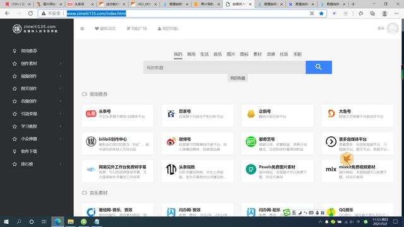Go to 我的导航 in top navigation
404x227 pixels.
[168, 28]
